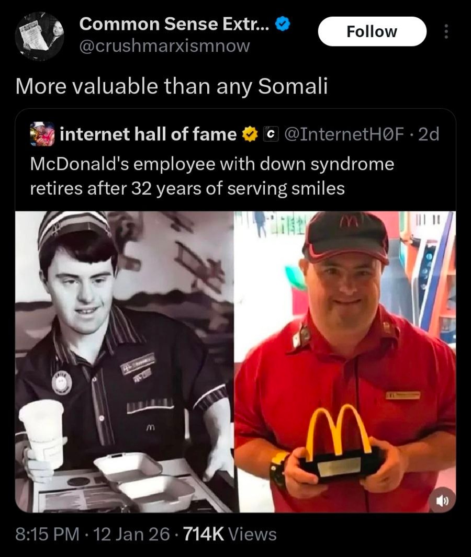Click the tweet text More valuable
Viewport: 471px width, 557px height.
(171, 86)
